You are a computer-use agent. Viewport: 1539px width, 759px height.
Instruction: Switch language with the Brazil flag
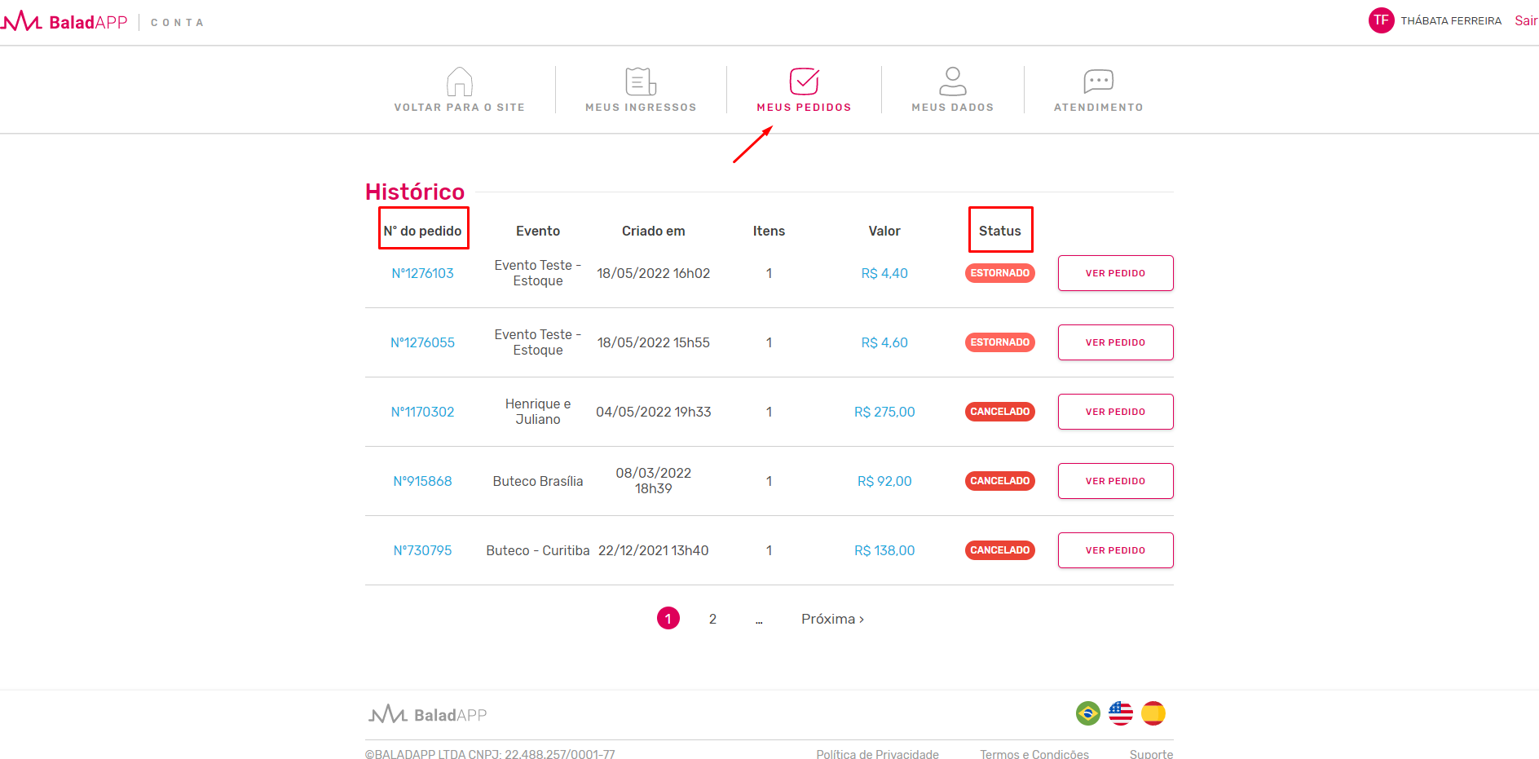tap(1087, 713)
